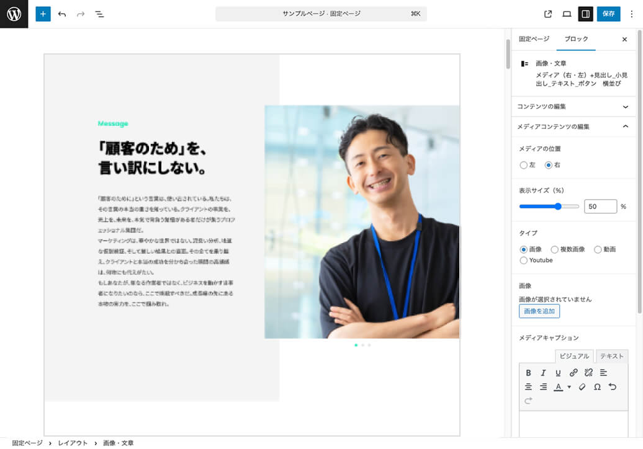Open the document overview list view
The width and height of the screenshot is (643, 449).
click(x=99, y=14)
